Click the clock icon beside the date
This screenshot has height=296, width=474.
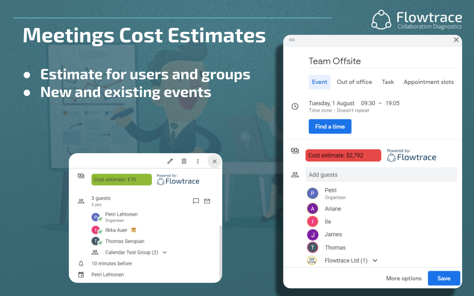[x=295, y=106]
